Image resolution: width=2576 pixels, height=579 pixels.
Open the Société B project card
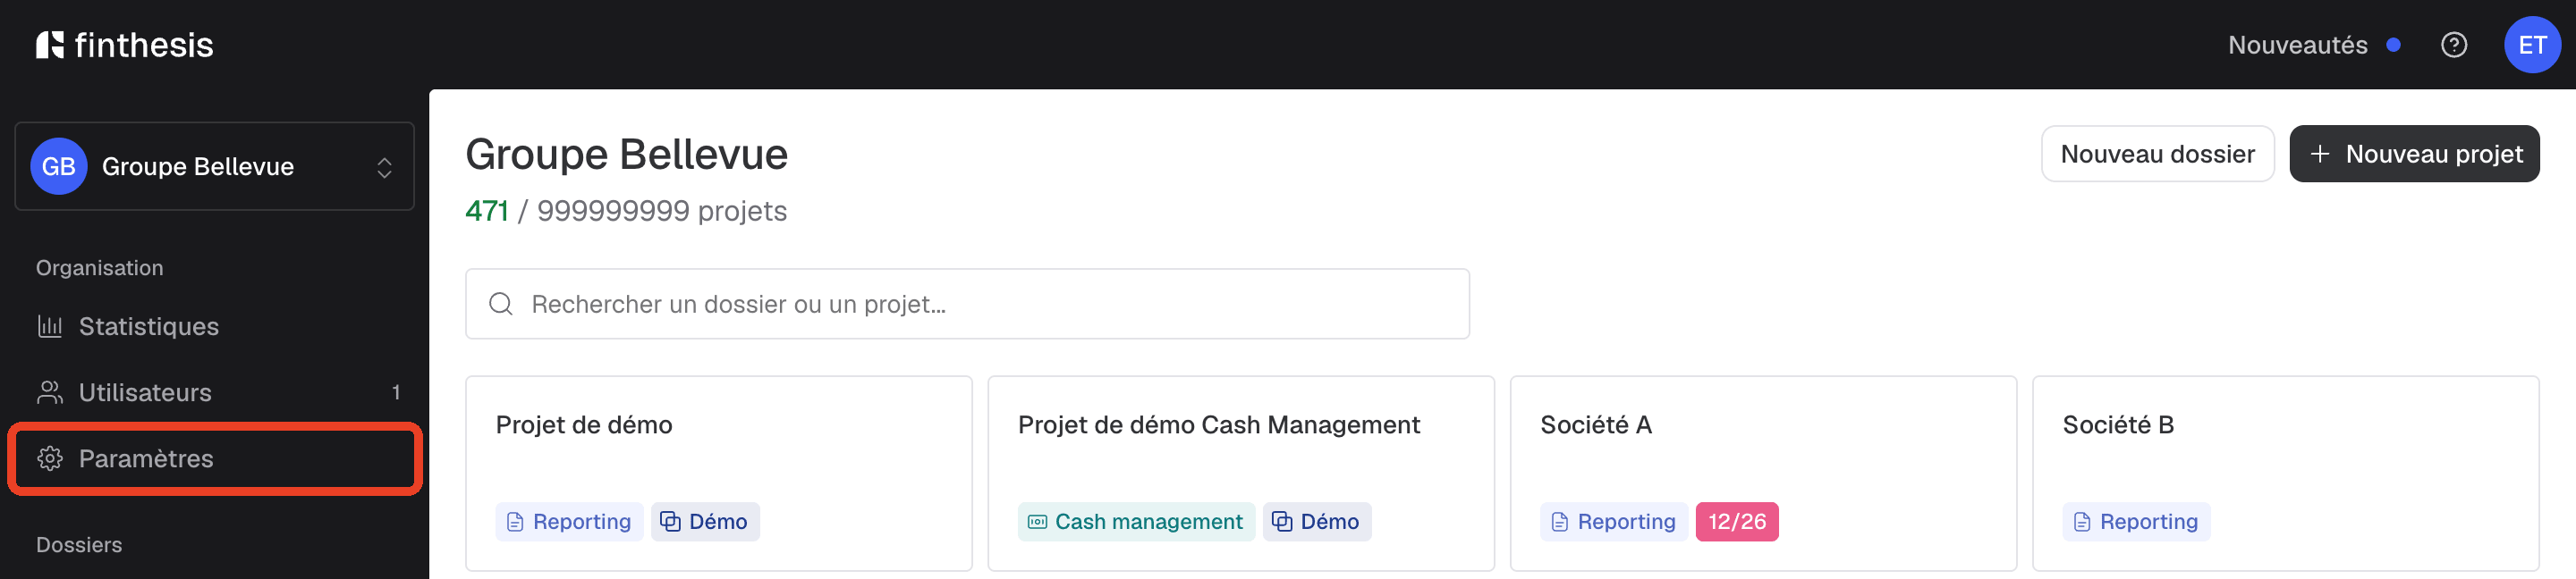pyautogui.click(x=2284, y=474)
